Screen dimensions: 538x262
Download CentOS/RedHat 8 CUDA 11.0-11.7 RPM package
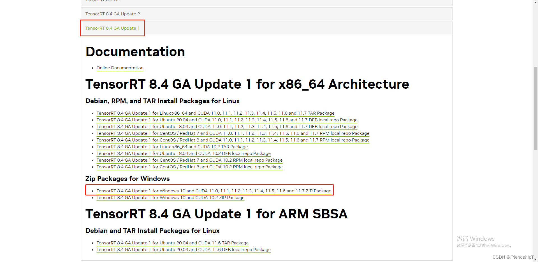tap(233, 140)
